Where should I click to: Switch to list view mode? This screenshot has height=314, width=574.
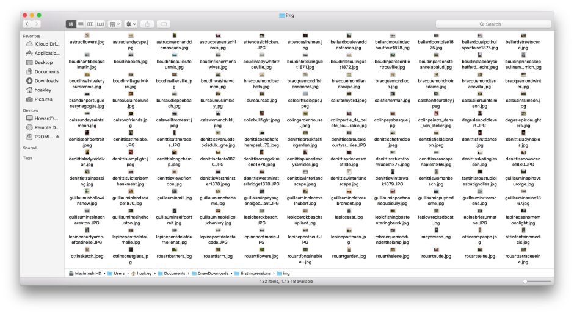click(81, 24)
